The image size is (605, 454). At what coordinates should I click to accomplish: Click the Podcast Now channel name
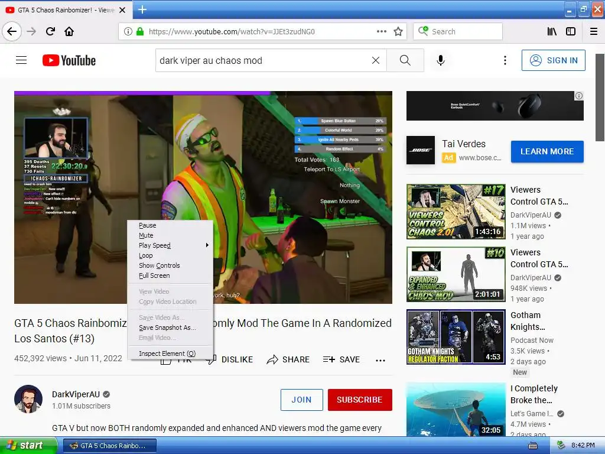[532, 340]
